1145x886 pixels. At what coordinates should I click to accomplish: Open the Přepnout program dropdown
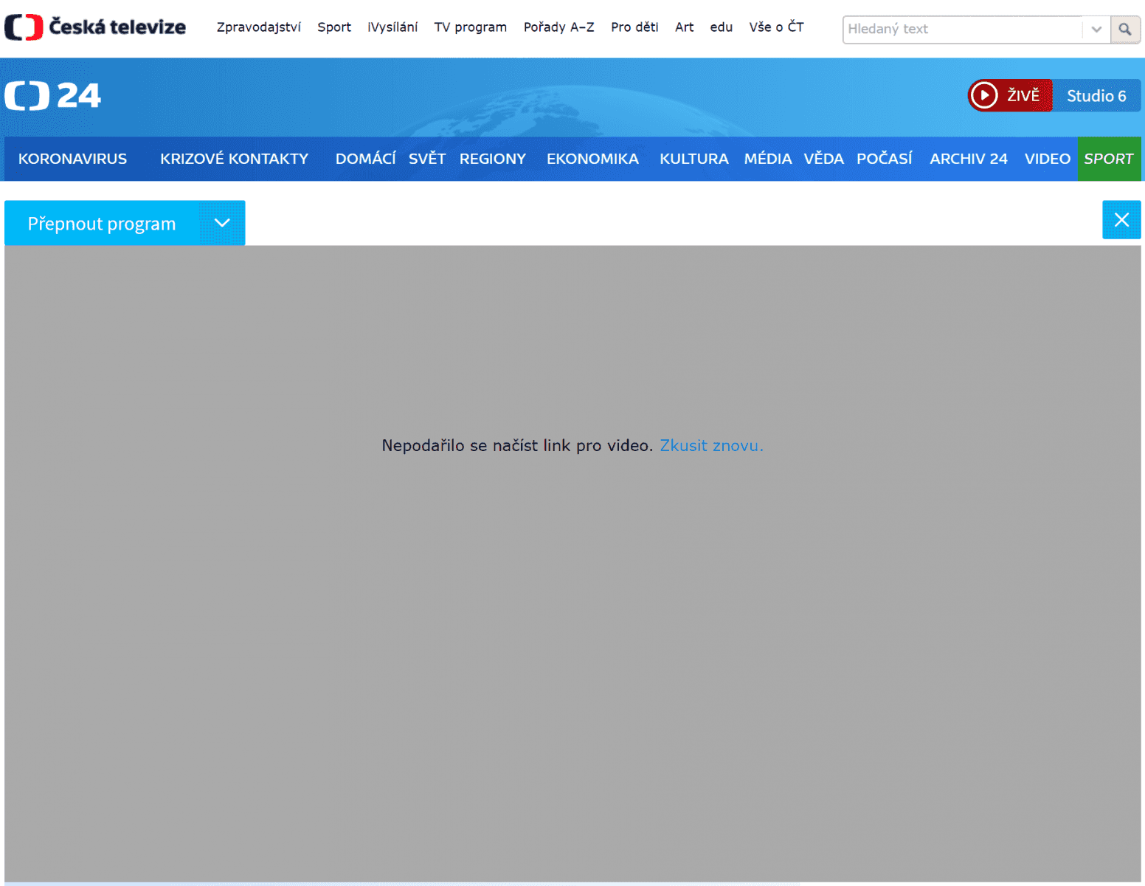125,223
